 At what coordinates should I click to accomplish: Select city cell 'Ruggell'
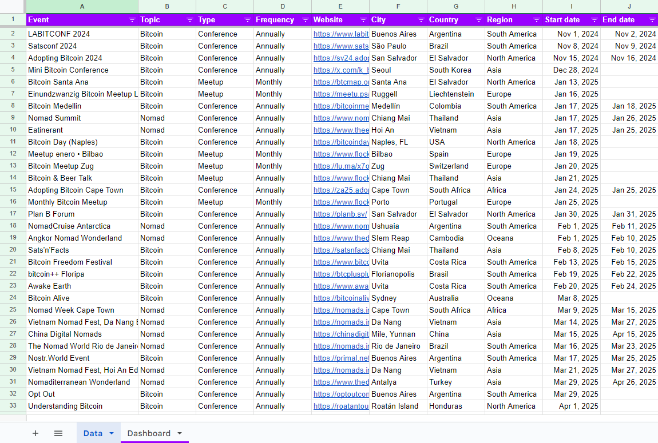(x=398, y=94)
